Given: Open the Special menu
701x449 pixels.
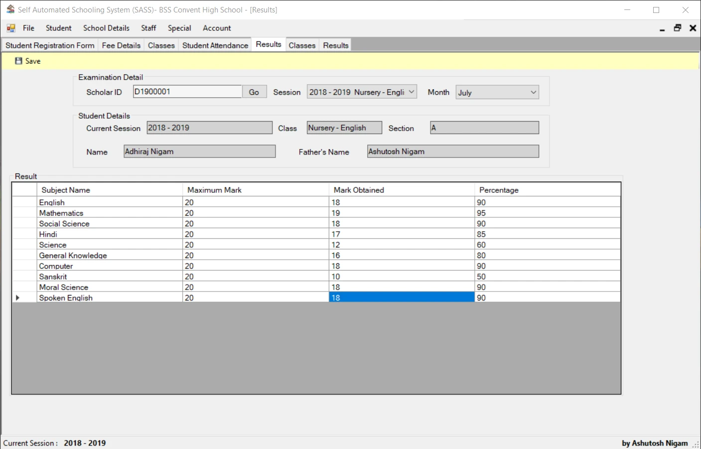Looking at the screenshot, I should click(179, 28).
